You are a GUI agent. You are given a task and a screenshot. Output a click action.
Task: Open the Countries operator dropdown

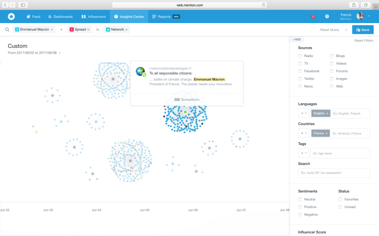(303, 133)
